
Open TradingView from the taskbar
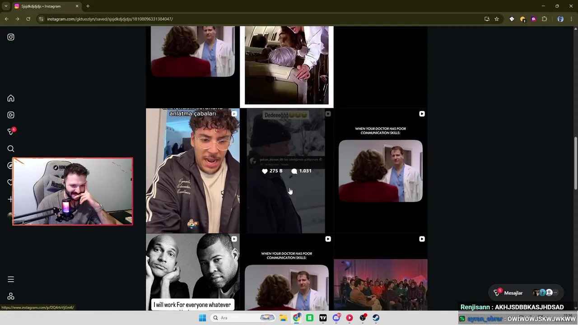coord(323,318)
